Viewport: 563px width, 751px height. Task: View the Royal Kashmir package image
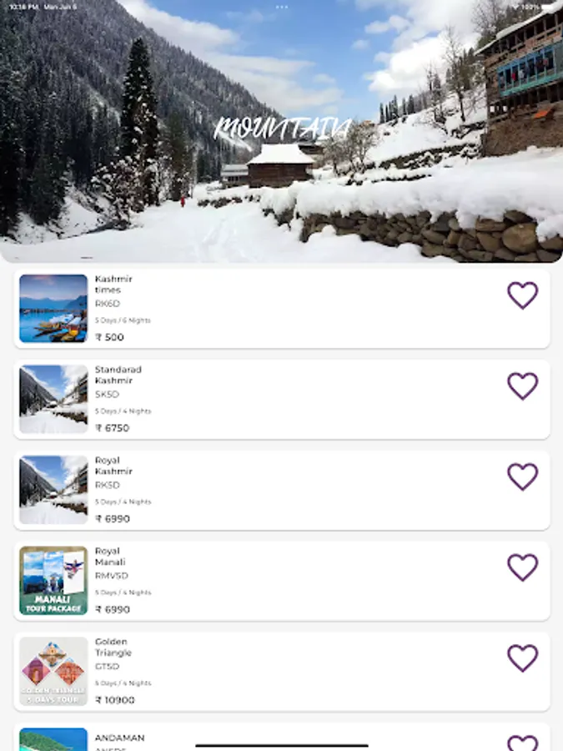(53, 490)
